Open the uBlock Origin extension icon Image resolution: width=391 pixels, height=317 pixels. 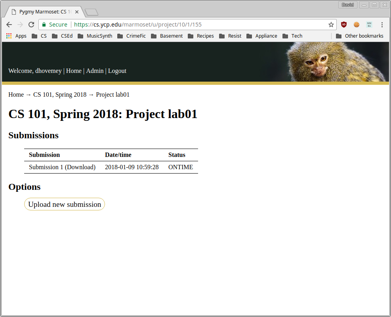pos(344,25)
